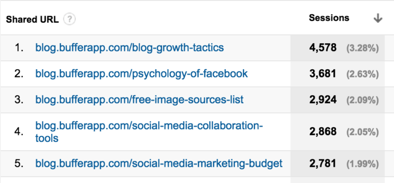Select the 2,781 sessions value

coord(323,164)
